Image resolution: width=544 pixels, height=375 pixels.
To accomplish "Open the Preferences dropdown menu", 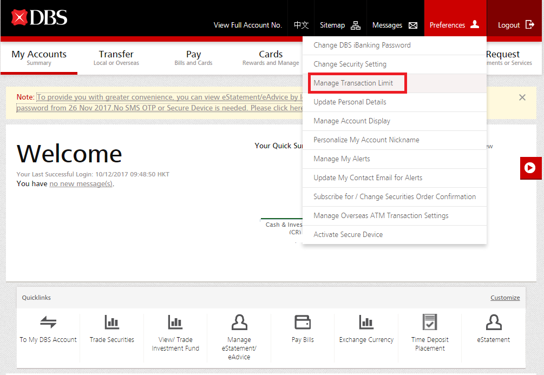I will 454,25.
